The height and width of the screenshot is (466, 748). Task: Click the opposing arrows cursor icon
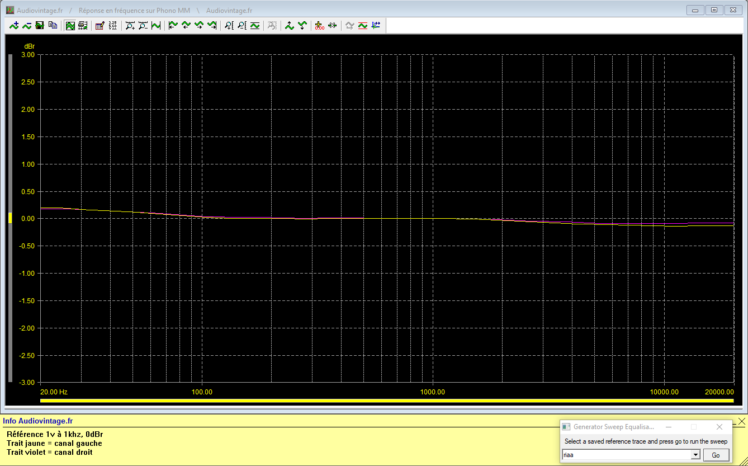(x=333, y=25)
